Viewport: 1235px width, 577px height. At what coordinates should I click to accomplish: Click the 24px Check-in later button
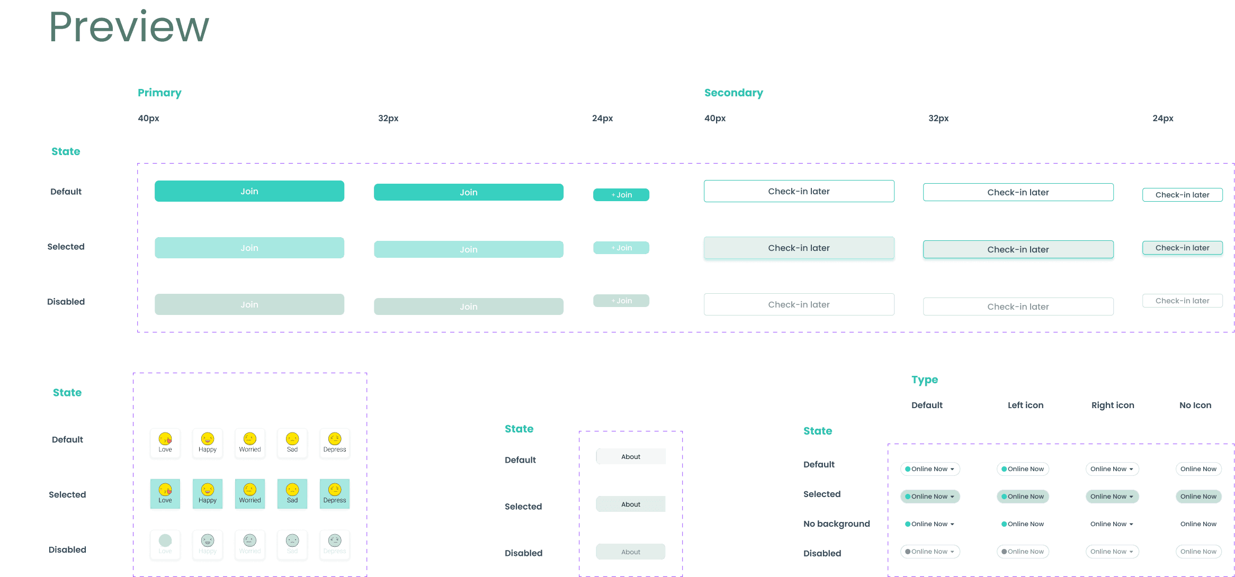tap(1182, 194)
